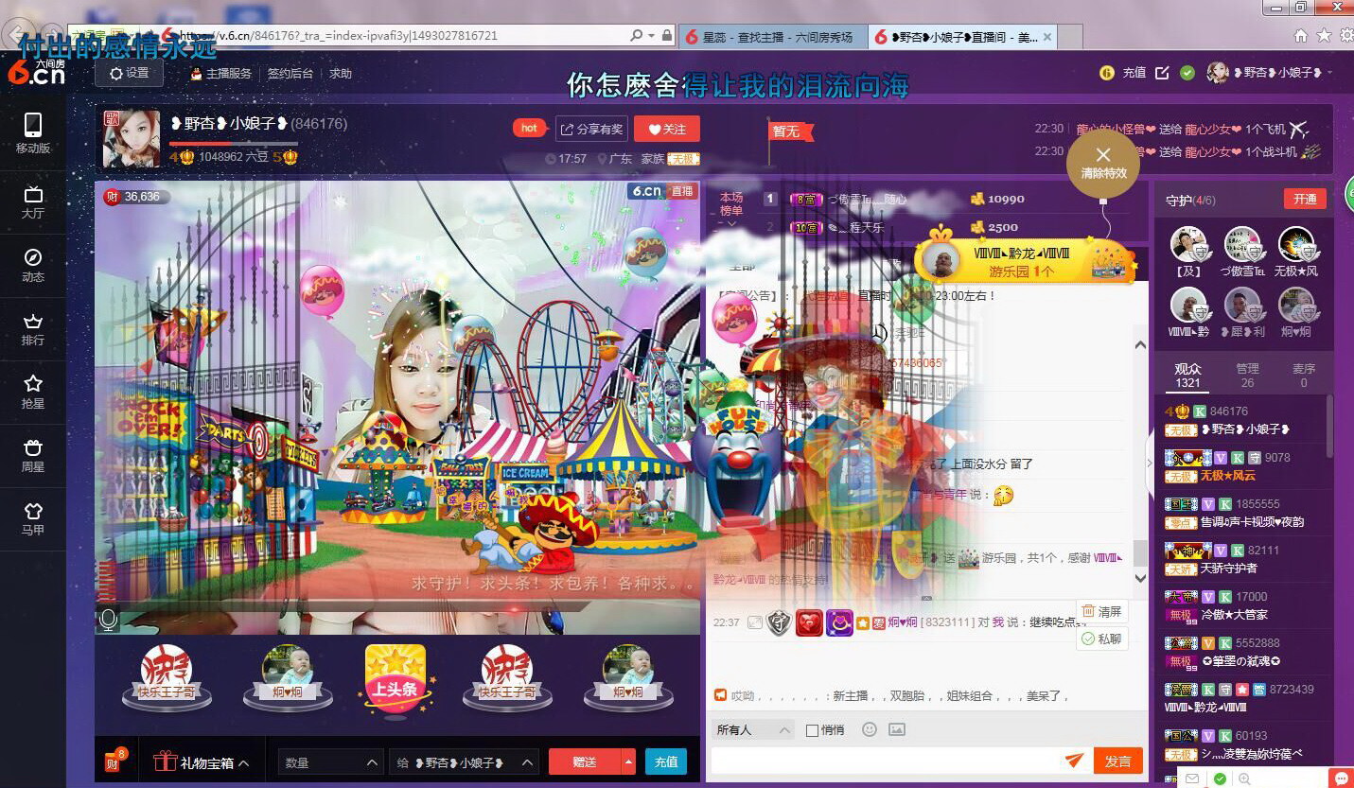Open the 所有人 recipient dropdown
1354x788 pixels.
point(753,730)
